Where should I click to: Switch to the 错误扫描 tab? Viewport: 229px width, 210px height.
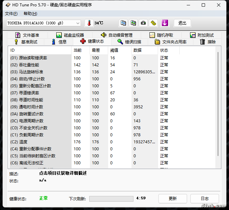point(129,42)
